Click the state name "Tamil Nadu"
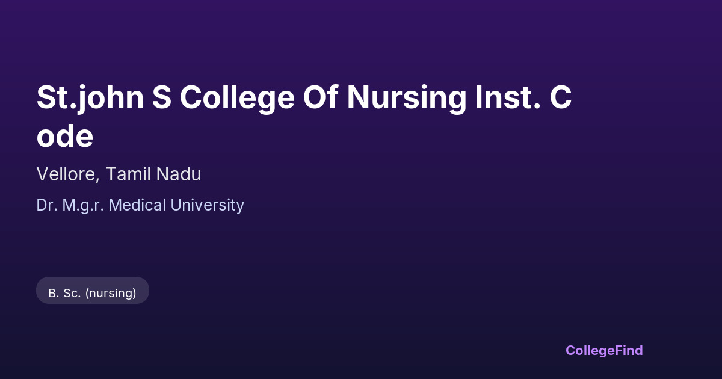Screen dimensions: 722x379 (x=153, y=174)
